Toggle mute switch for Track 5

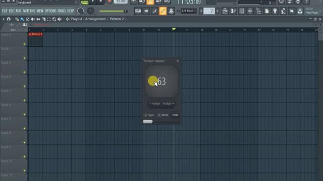tap(24, 101)
